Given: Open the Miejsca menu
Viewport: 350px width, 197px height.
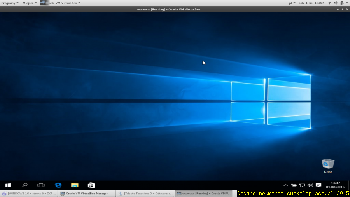Looking at the screenshot, I should 30,3.
